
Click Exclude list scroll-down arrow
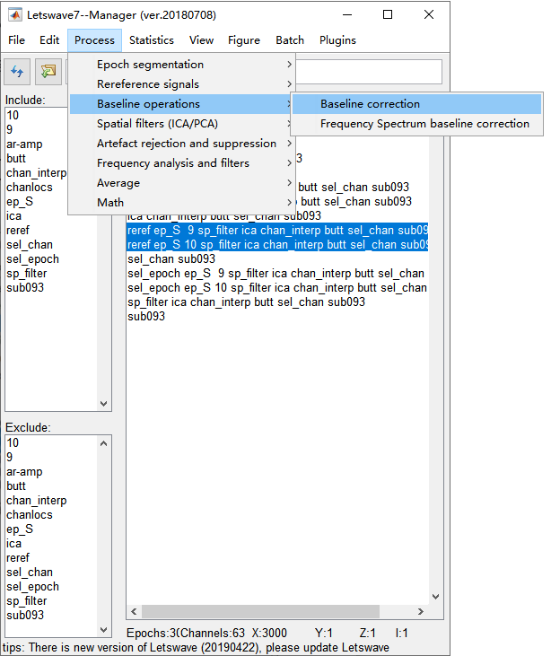[x=104, y=630]
